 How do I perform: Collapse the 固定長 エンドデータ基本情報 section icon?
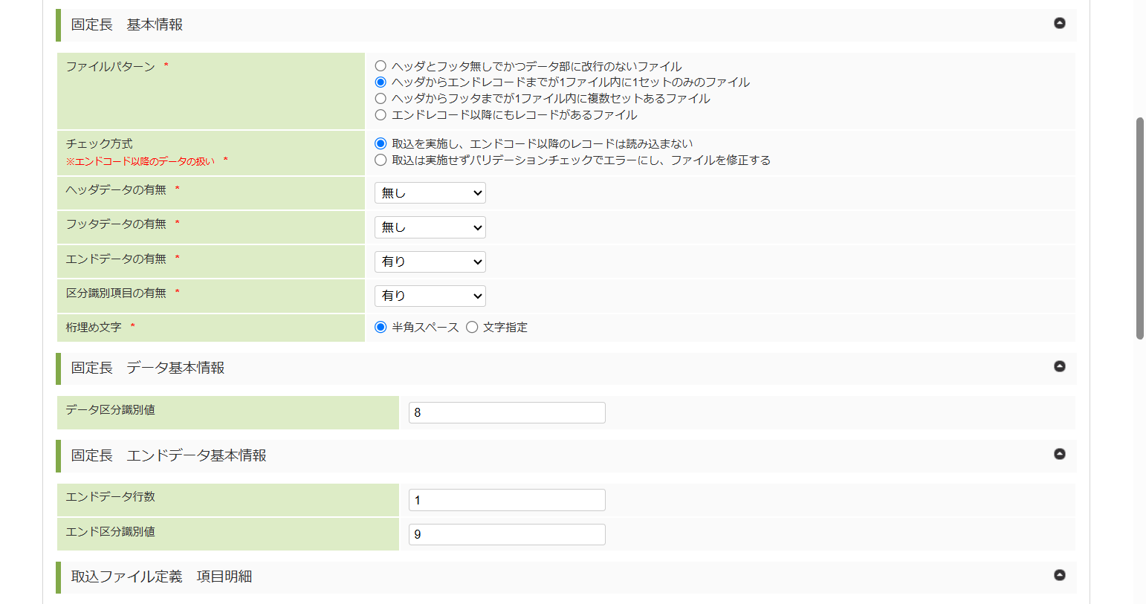[x=1060, y=454]
